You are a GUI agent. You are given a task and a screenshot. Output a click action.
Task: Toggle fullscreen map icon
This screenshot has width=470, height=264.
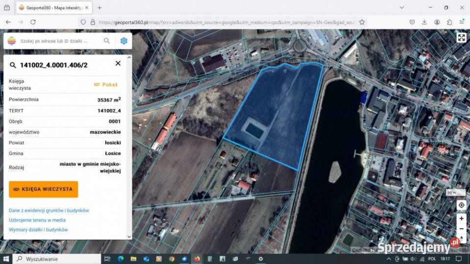[x=461, y=38]
